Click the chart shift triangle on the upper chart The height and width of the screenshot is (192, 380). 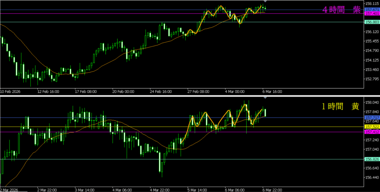pos(265,1)
